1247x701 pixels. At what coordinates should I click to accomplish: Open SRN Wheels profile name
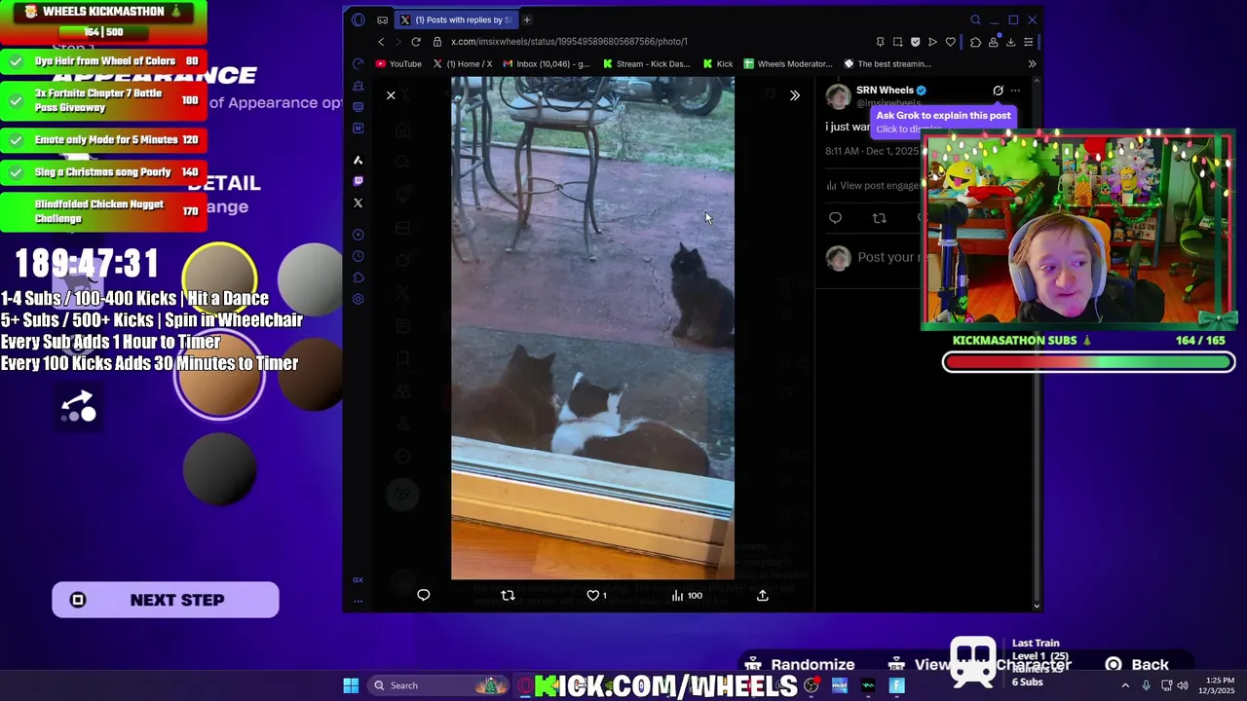885,91
